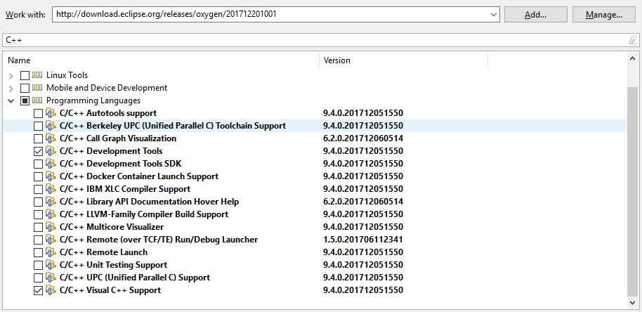The image size is (642, 312).
Task: Check C/C++ Multicore Visualizer checkbox
Action: point(38,228)
